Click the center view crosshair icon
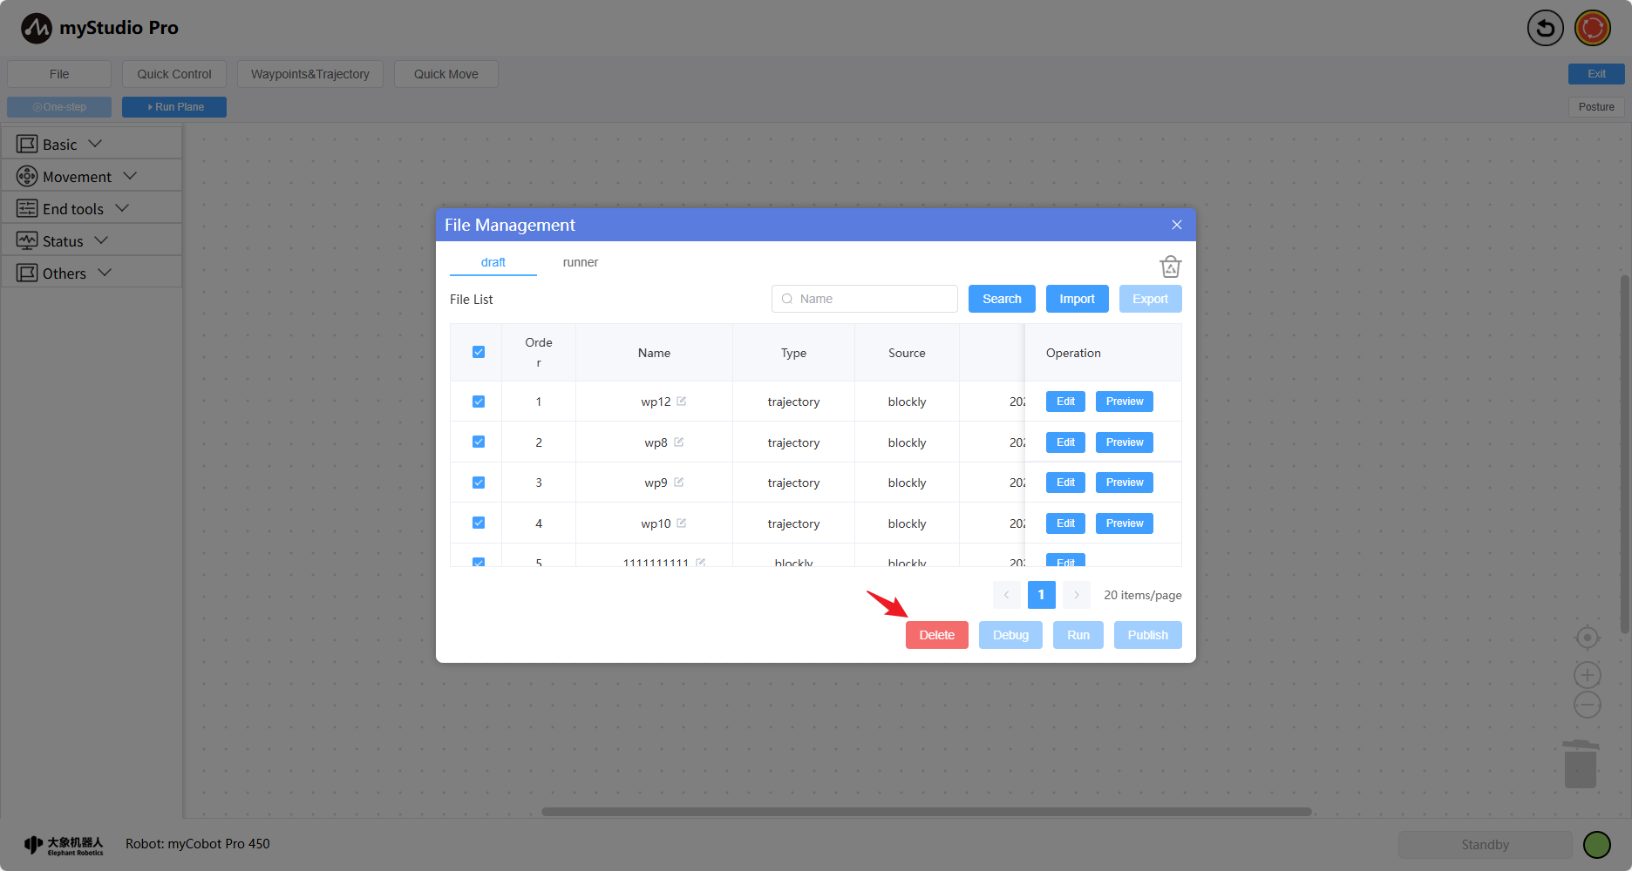Screen dimensions: 1632x871 point(1587,638)
